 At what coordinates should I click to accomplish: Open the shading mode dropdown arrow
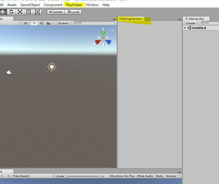19,23
